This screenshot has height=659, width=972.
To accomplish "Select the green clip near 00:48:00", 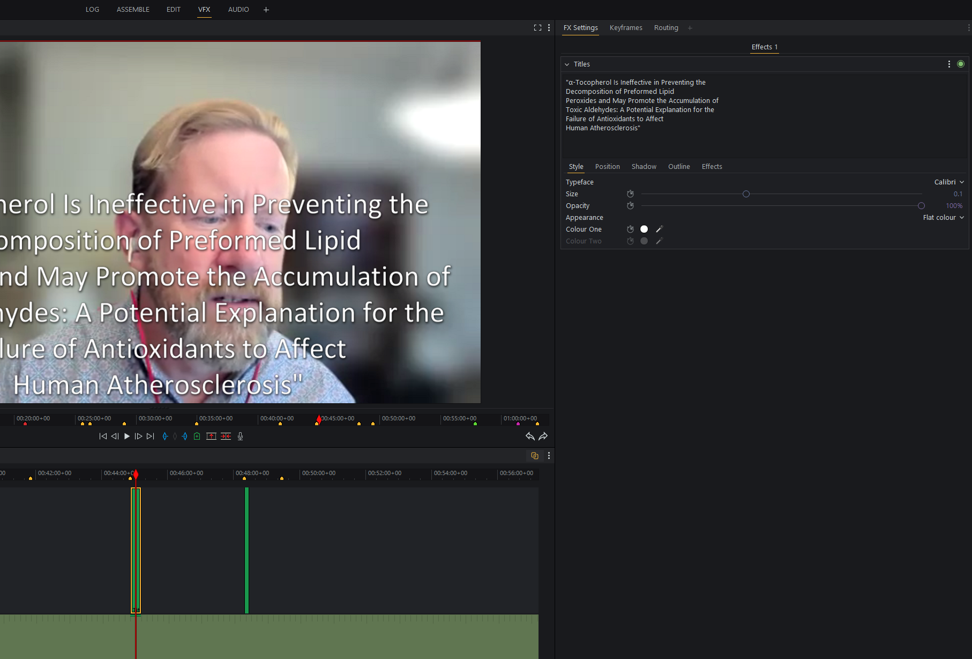I will 246,550.
